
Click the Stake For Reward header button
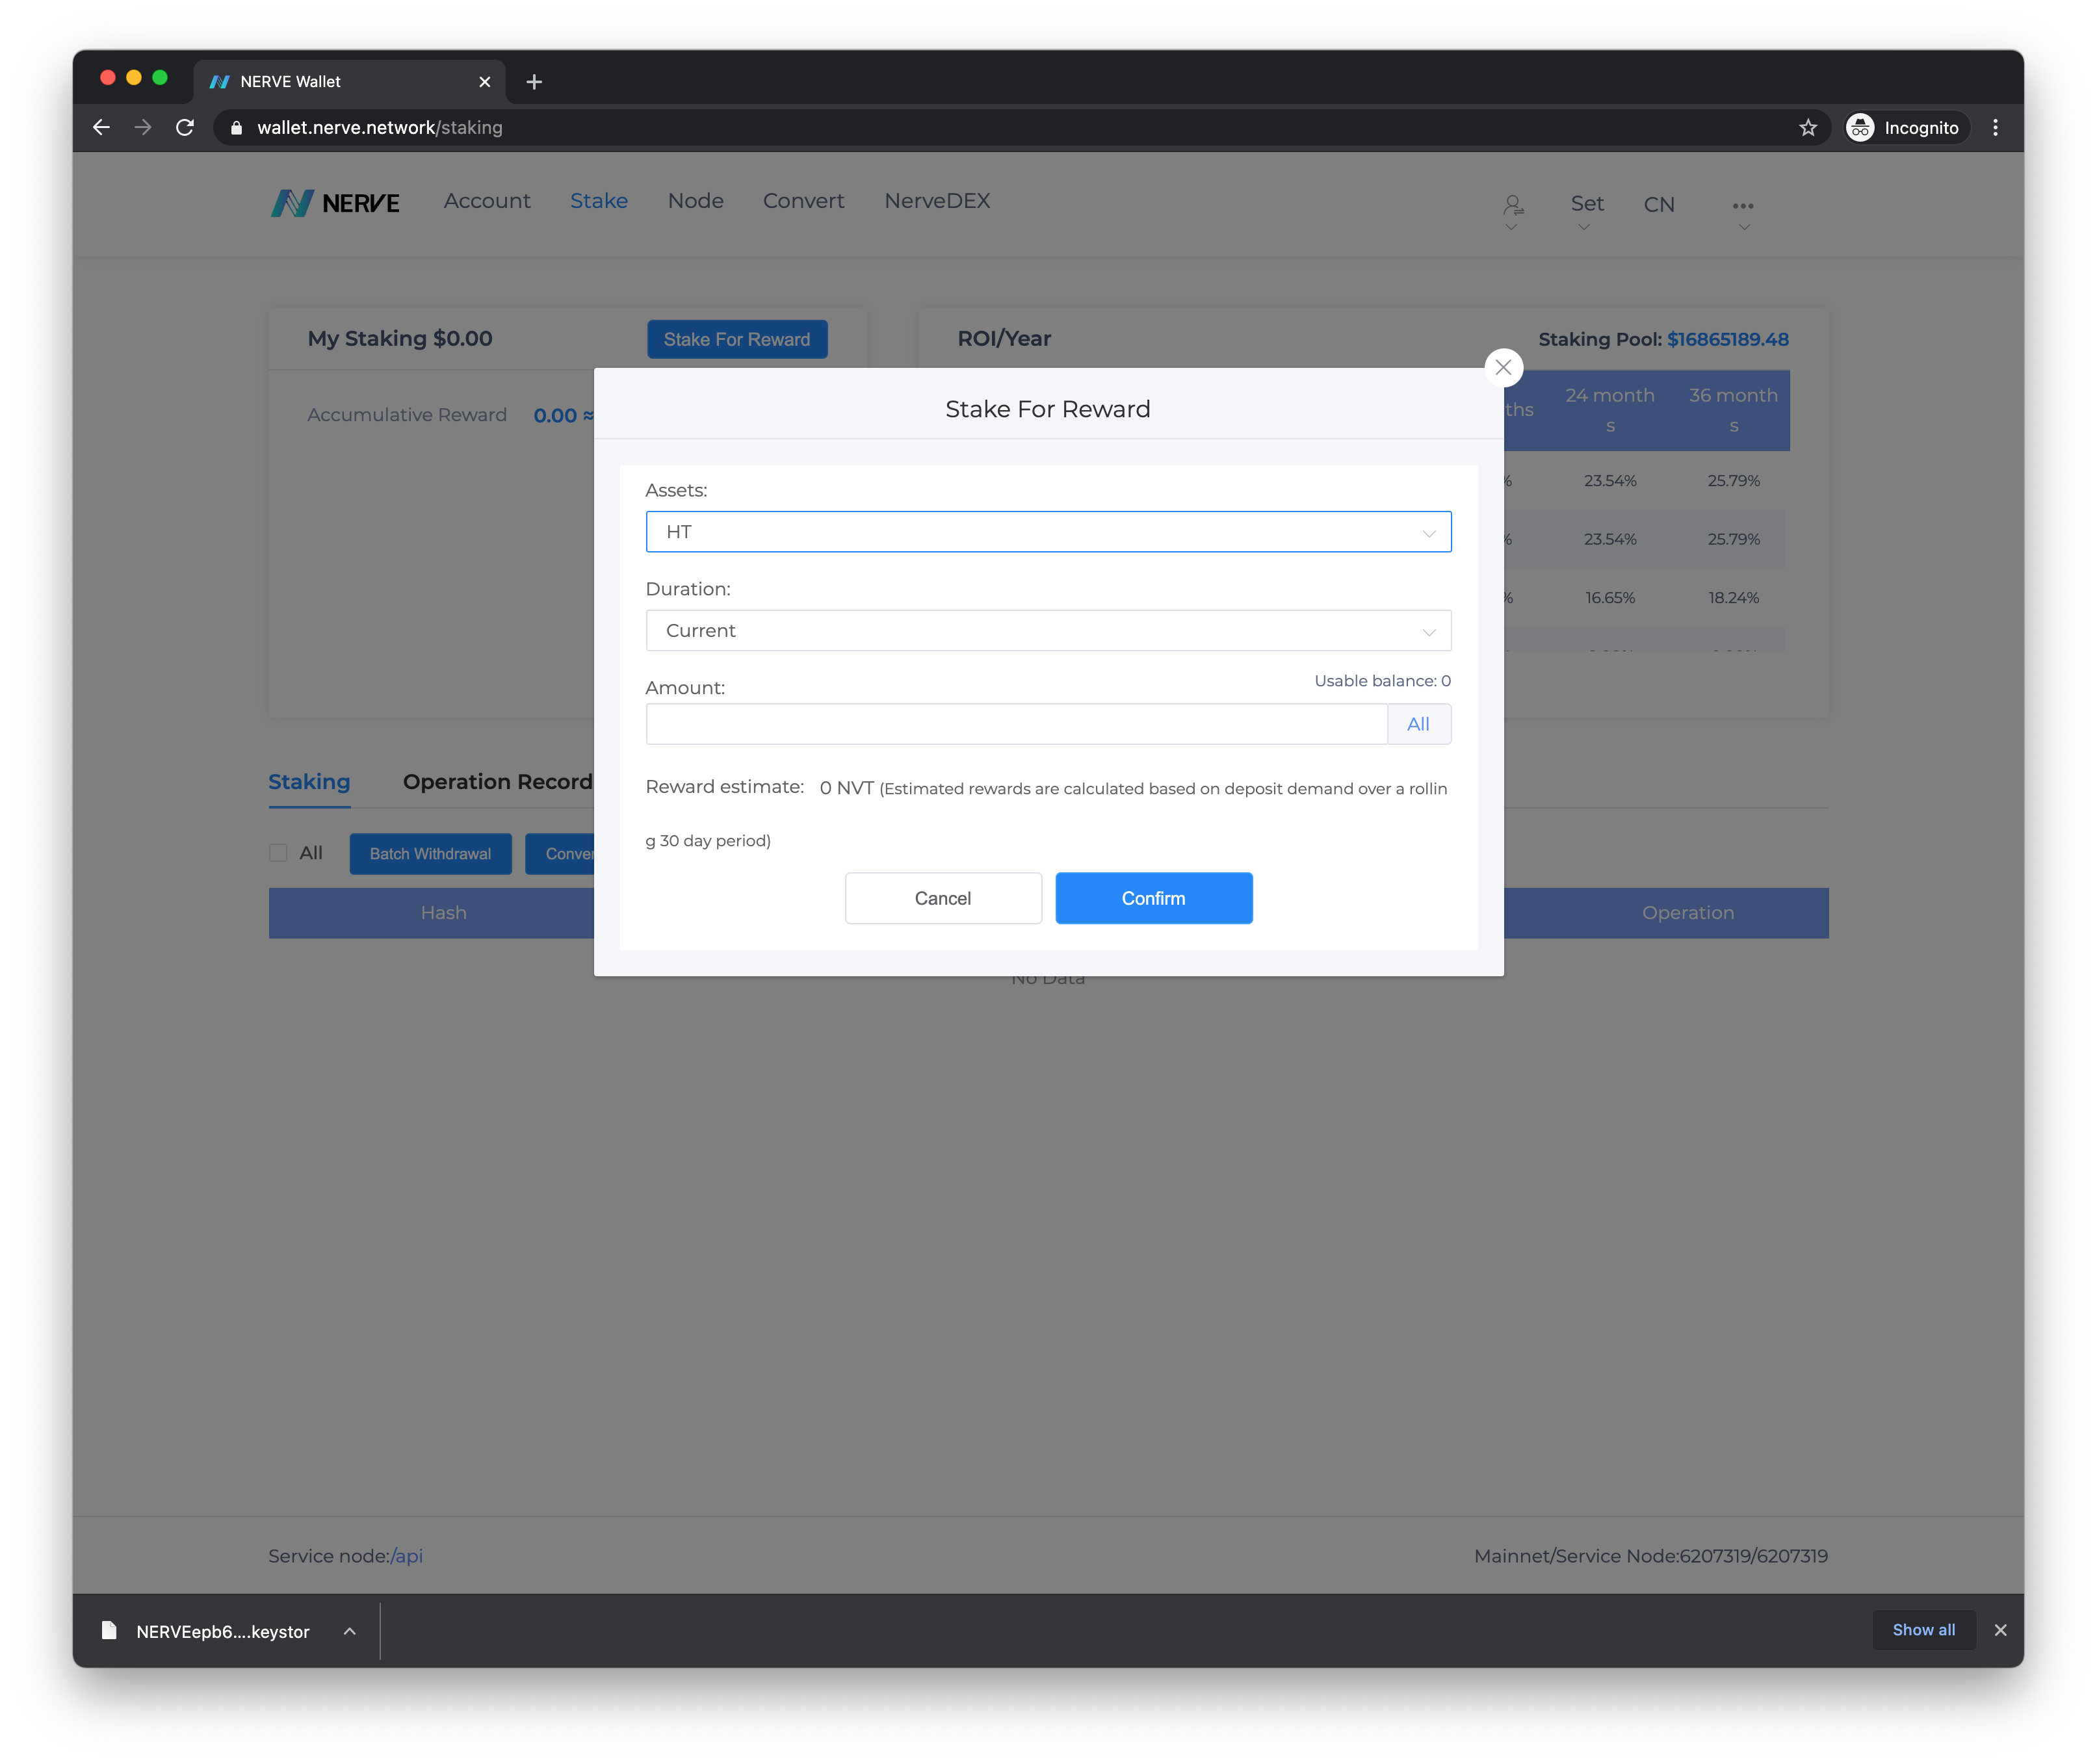[737, 340]
